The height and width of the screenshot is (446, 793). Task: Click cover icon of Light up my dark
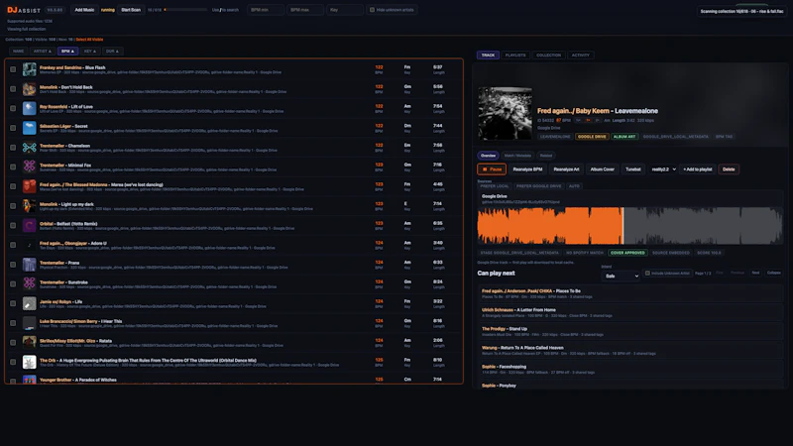click(x=30, y=206)
